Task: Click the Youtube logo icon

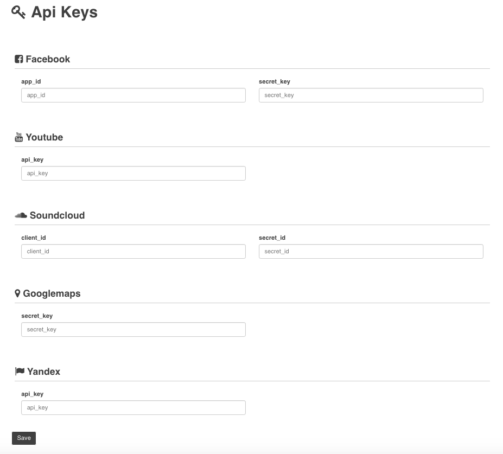Action: [x=19, y=137]
